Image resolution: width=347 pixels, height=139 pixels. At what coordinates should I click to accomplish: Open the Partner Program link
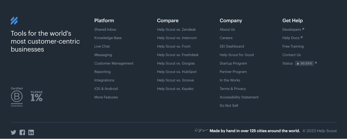[x=233, y=72]
